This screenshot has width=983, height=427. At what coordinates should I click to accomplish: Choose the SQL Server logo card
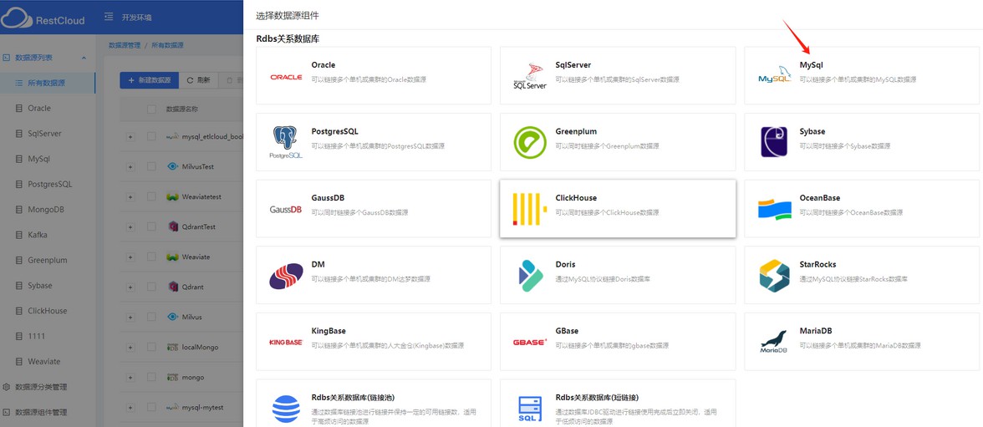point(530,76)
